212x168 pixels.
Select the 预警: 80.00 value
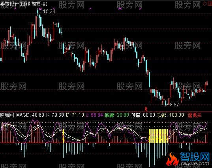tap(143, 115)
